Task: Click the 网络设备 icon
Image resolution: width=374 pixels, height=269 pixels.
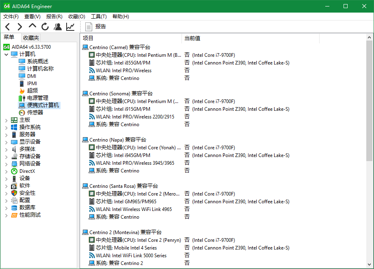Action: (14, 164)
